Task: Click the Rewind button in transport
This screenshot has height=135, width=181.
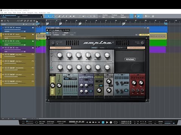Action: [x=90, y=122]
